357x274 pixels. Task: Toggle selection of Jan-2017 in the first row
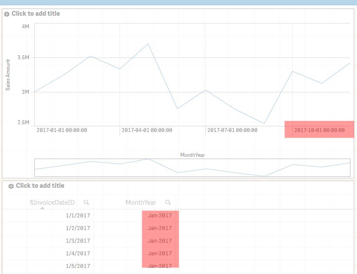click(x=159, y=215)
